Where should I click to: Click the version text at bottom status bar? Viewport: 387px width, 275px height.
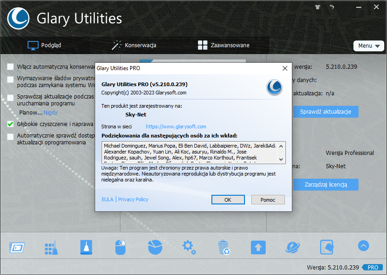pyautogui.click(x=333, y=267)
